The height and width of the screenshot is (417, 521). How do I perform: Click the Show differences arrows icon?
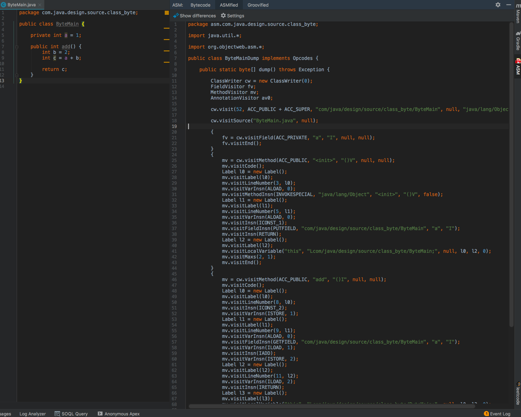(176, 15)
